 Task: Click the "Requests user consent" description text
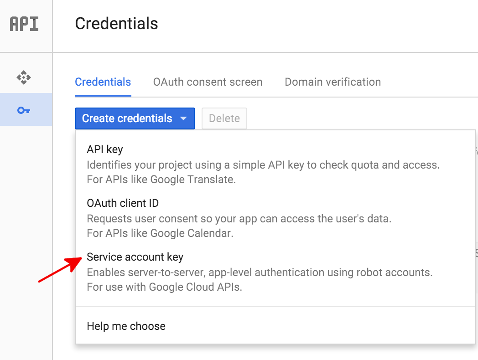point(239,219)
